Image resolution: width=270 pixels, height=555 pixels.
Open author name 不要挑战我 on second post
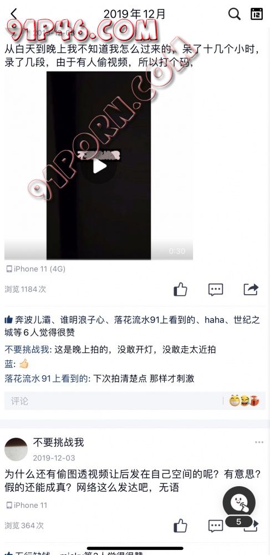coord(59,442)
